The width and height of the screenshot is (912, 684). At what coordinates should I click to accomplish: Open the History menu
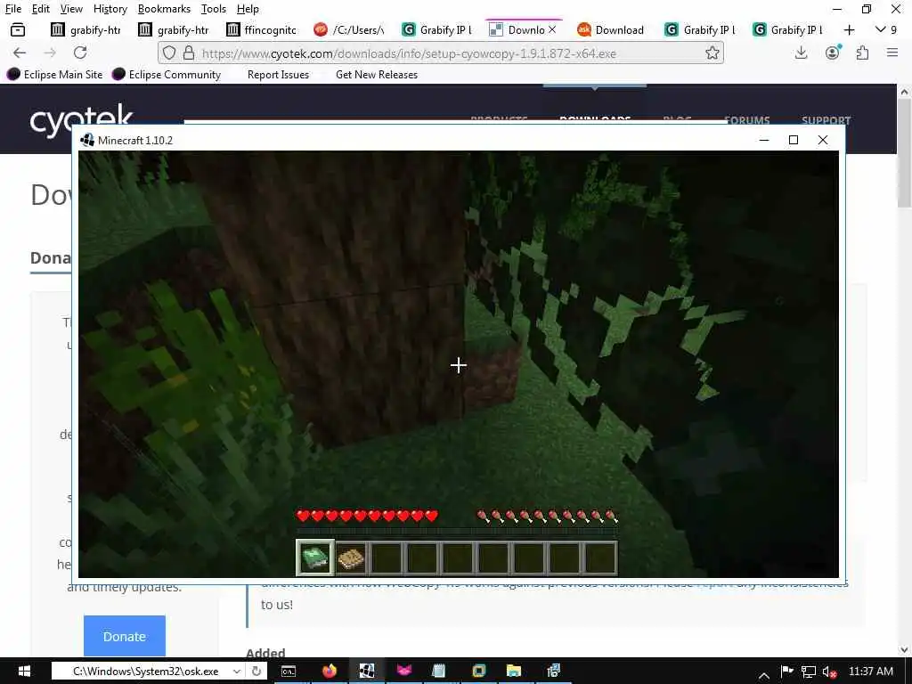tap(110, 9)
